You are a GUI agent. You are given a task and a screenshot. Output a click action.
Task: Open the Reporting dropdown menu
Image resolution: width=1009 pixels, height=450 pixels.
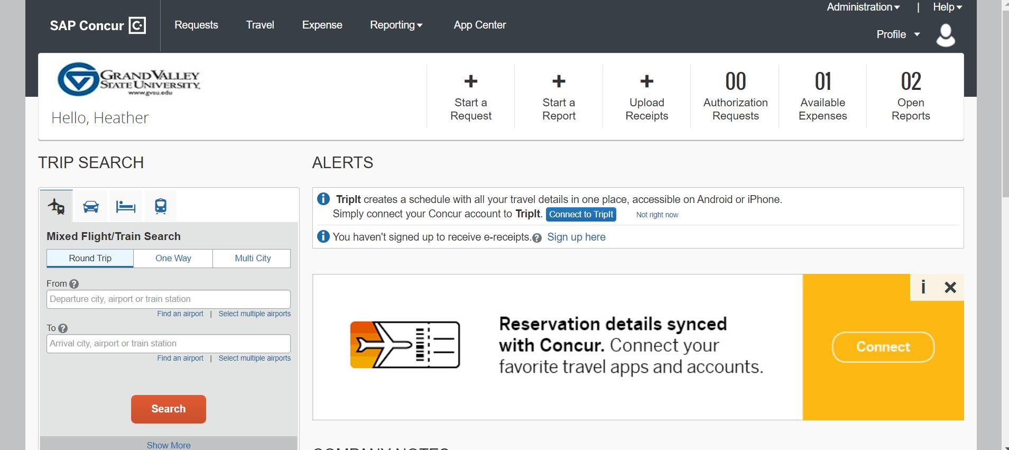pos(396,25)
